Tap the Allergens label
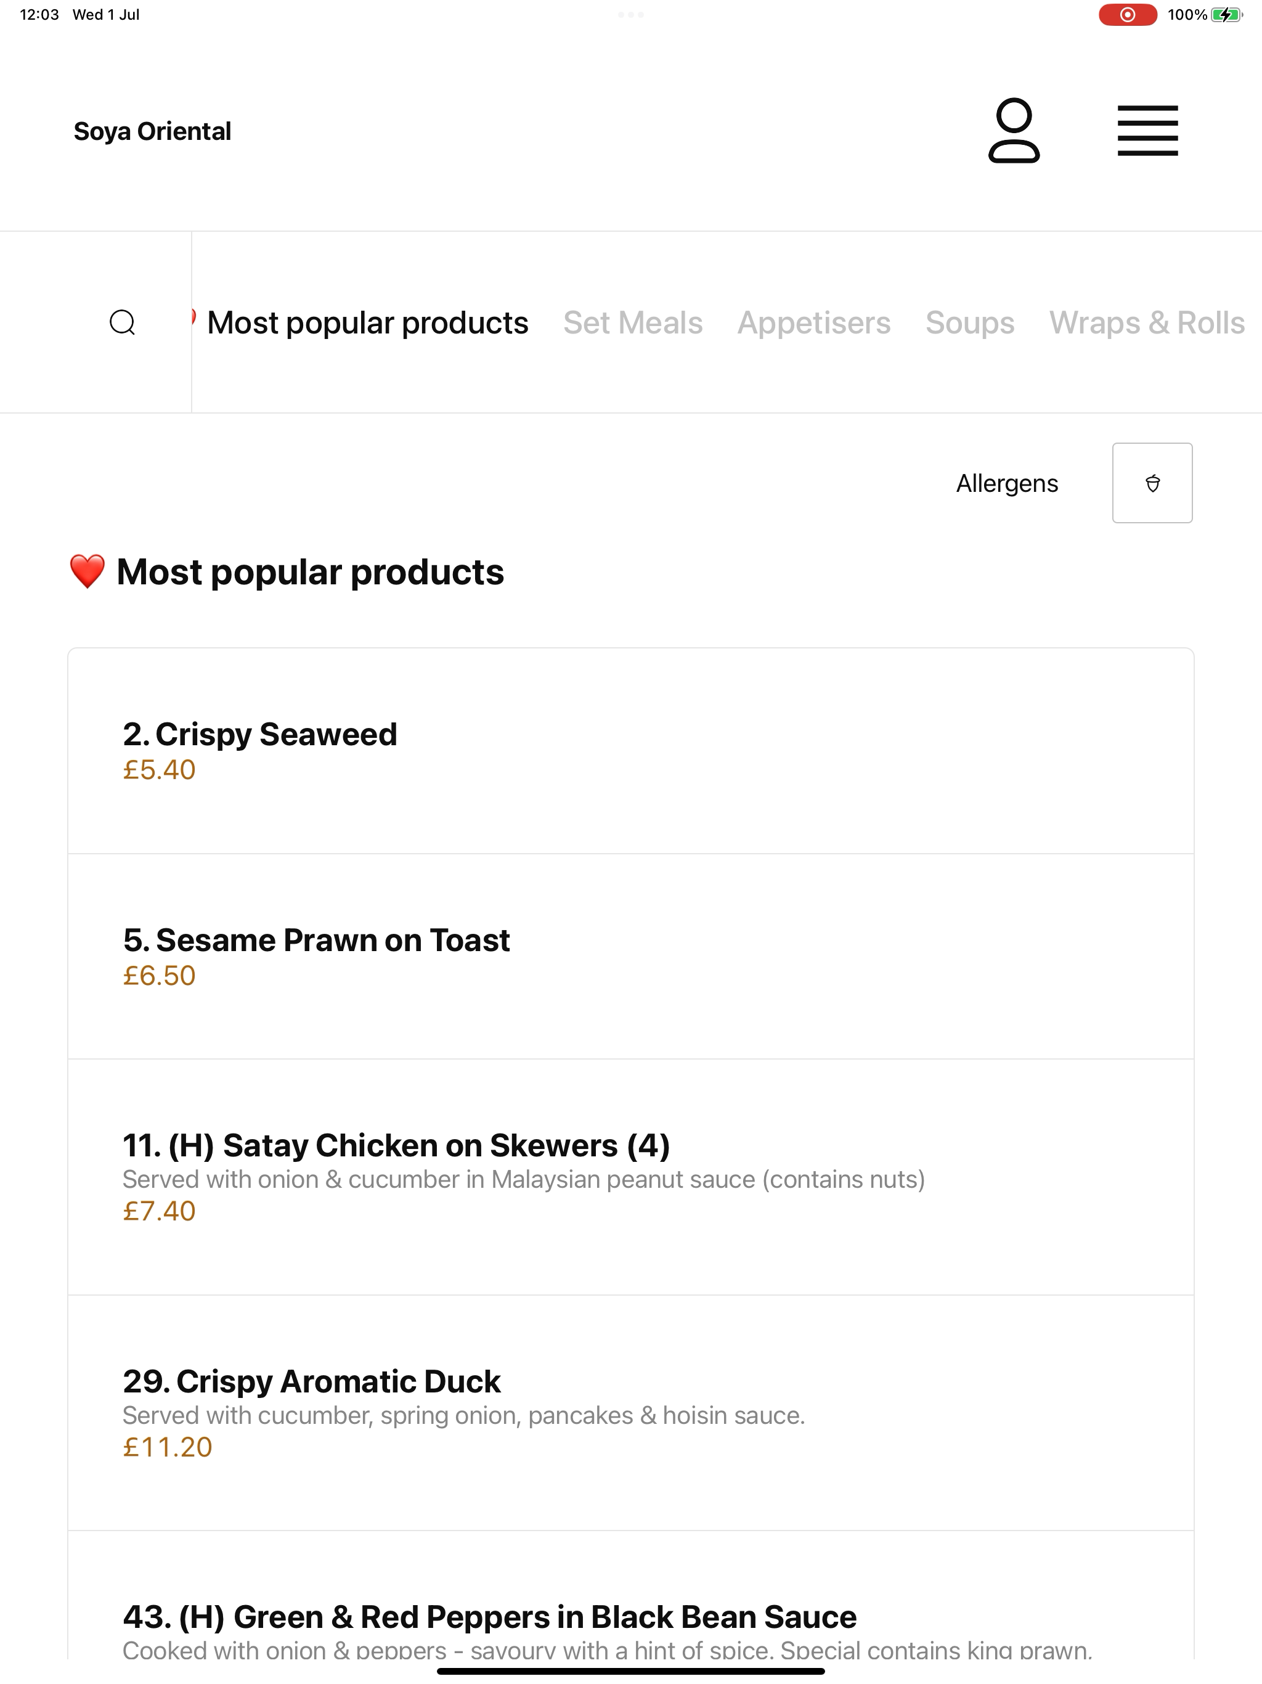 [1007, 483]
